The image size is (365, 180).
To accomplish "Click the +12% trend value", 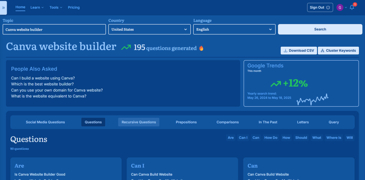I will [295, 84].
